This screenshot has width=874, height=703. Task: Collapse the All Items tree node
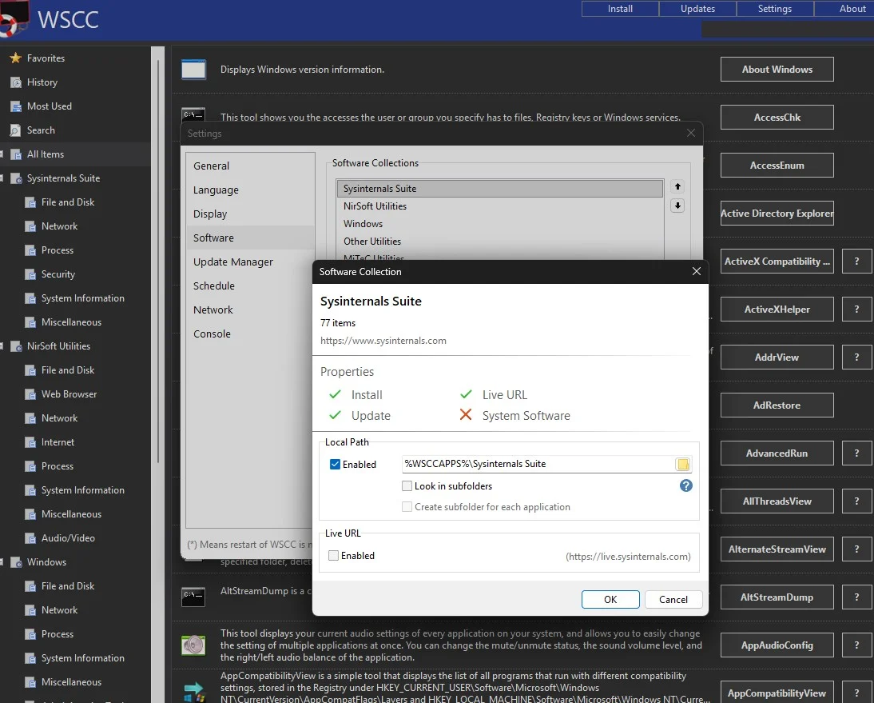click(x=2, y=154)
